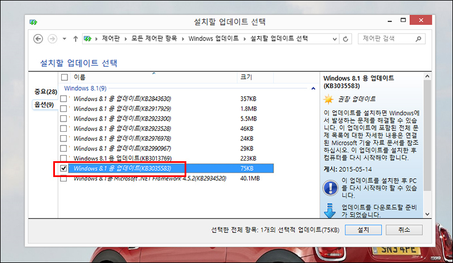Click the download-ready arrow icon

click(x=330, y=211)
